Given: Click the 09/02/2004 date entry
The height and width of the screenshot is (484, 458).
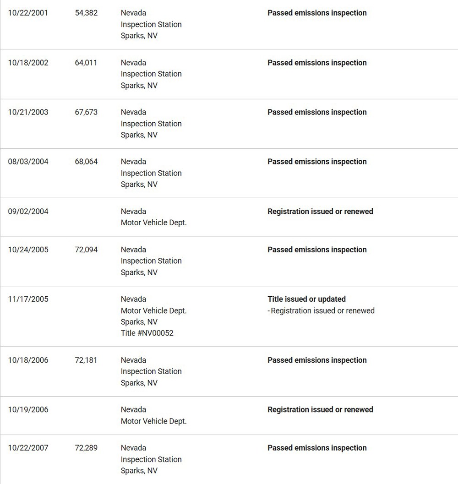Looking at the screenshot, I should (28, 212).
